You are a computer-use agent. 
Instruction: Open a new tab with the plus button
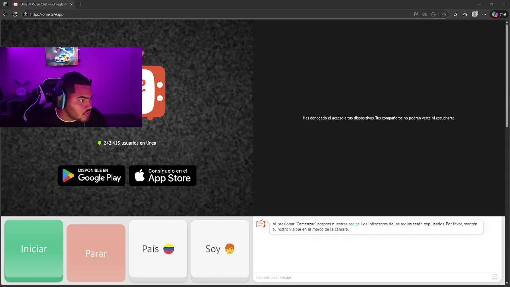tap(80, 4)
